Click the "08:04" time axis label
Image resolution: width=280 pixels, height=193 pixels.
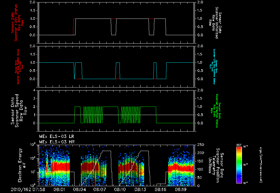(79, 189)
